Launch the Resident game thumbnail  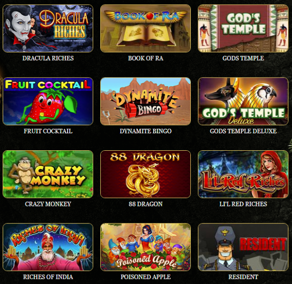click(243, 247)
